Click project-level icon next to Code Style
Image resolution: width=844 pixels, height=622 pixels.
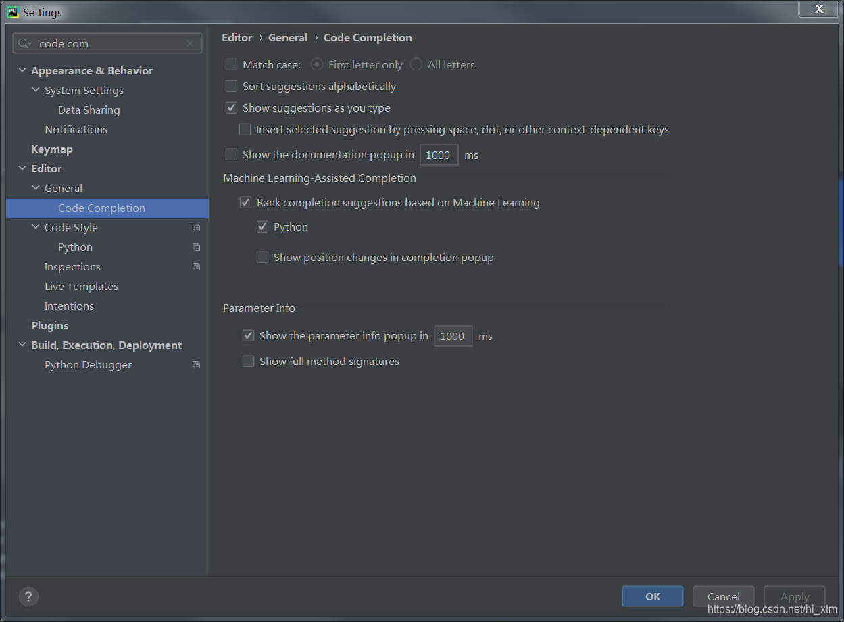196,228
